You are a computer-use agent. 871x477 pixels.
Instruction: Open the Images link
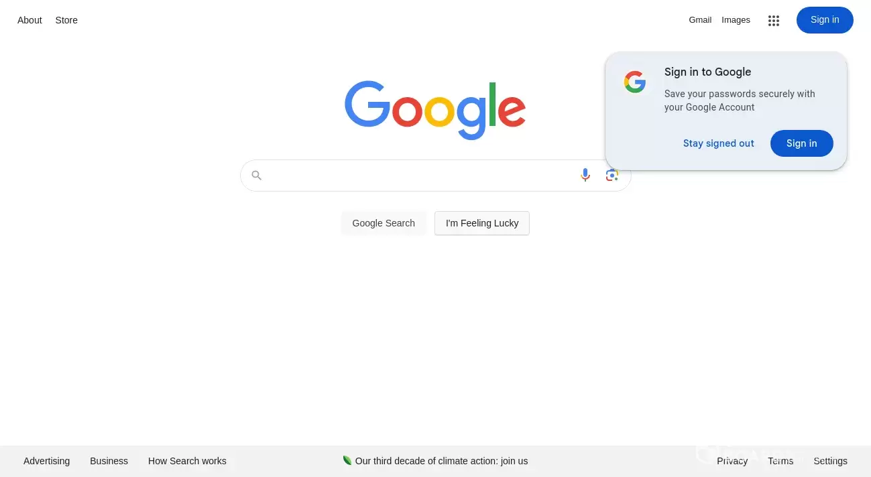click(736, 20)
